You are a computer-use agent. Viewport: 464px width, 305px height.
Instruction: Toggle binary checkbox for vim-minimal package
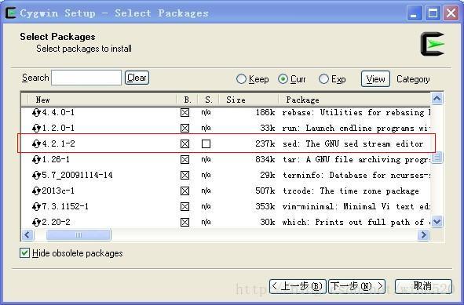click(x=185, y=206)
